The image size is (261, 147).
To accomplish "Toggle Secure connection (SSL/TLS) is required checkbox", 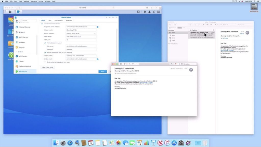I will (x=45, y=53).
